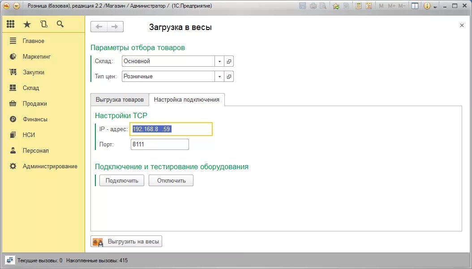Click the Склад field with Основной
This screenshot has height=269, width=472.
(x=168, y=61)
